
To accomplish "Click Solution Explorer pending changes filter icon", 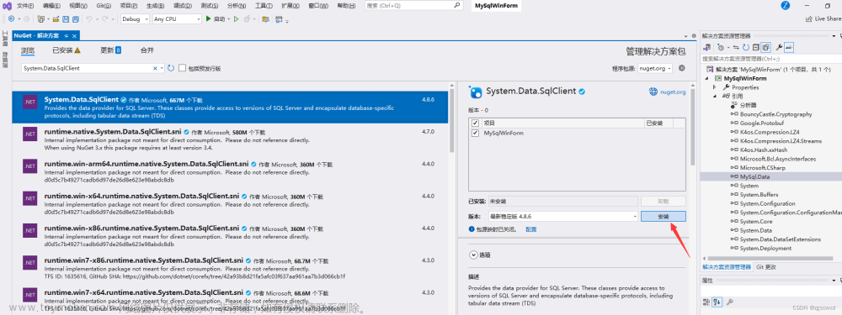I will point(722,47).
